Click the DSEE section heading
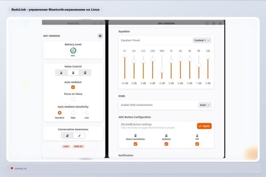 click(x=121, y=96)
